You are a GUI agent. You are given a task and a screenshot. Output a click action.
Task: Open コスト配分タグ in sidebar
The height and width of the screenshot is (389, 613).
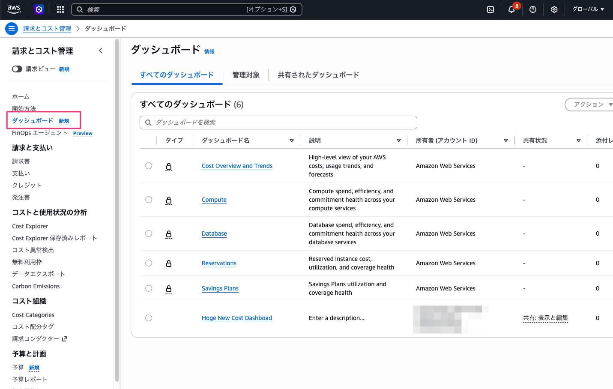pos(33,327)
